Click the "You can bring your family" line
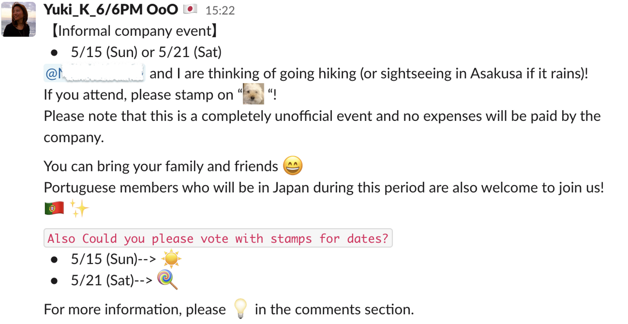This screenshot has height=324, width=628. click(x=161, y=166)
